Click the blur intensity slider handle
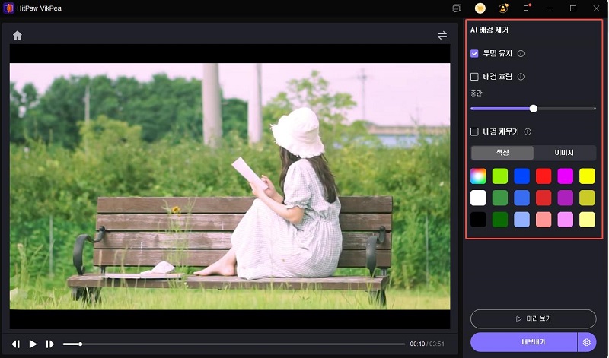The height and width of the screenshot is (358, 609). point(534,109)
